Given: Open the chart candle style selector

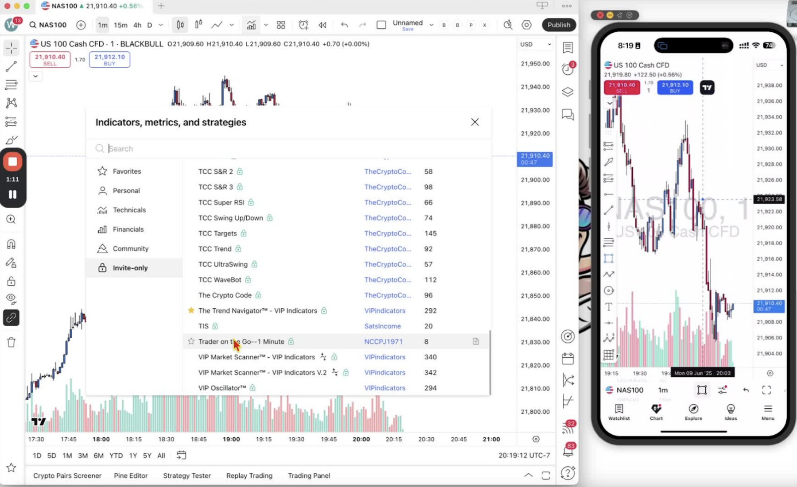Looking at the screenshot, I should [180, 25].
